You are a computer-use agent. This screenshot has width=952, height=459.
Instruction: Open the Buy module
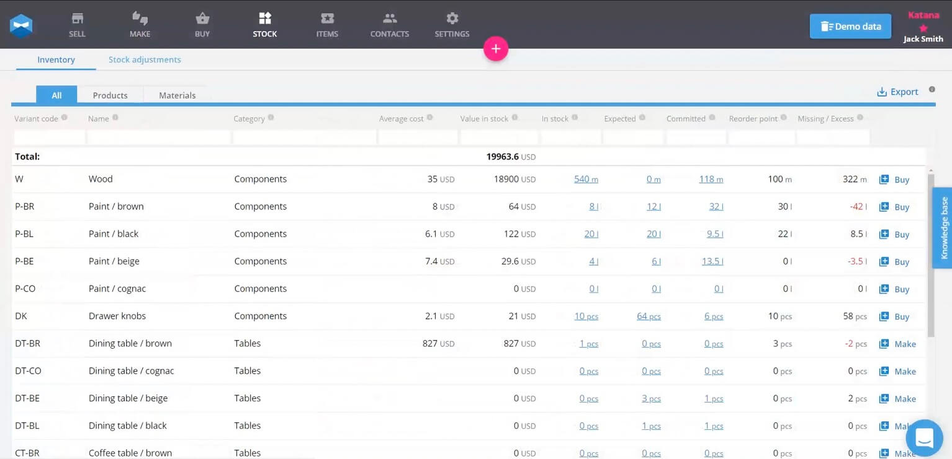coord(202,25)
